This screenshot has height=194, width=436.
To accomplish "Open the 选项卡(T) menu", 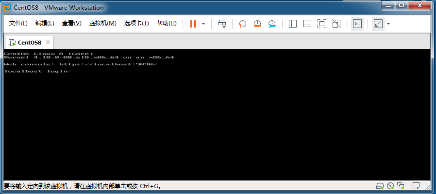I will 136,23.
